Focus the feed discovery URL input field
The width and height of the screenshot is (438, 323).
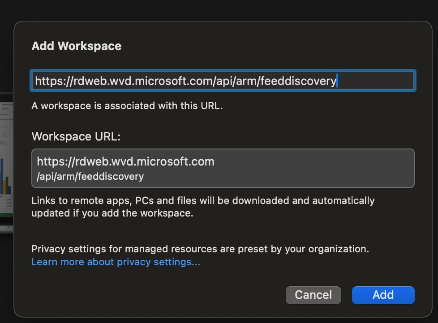[223, 81]
